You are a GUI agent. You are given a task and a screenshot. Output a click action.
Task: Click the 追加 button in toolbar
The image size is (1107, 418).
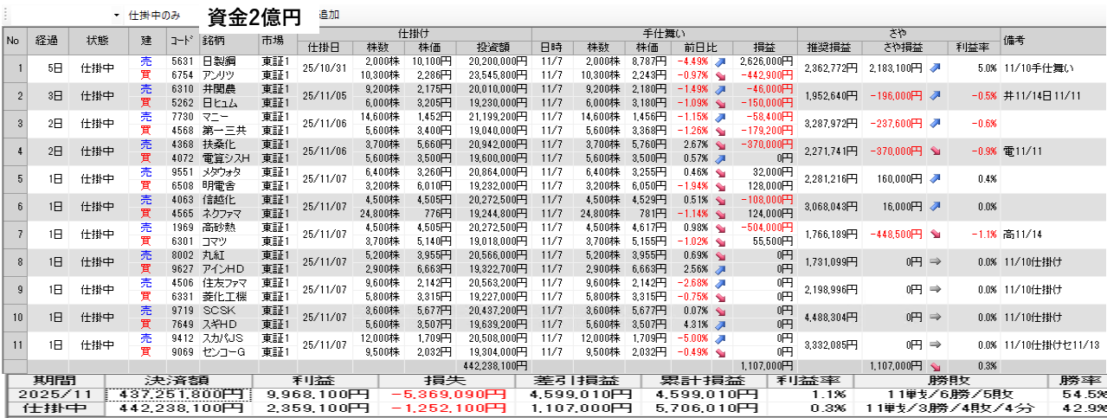point(328,16)
